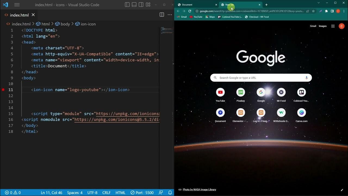Change HTML language mode
Screen dimensions: 348x196
(x=120, y=192)
